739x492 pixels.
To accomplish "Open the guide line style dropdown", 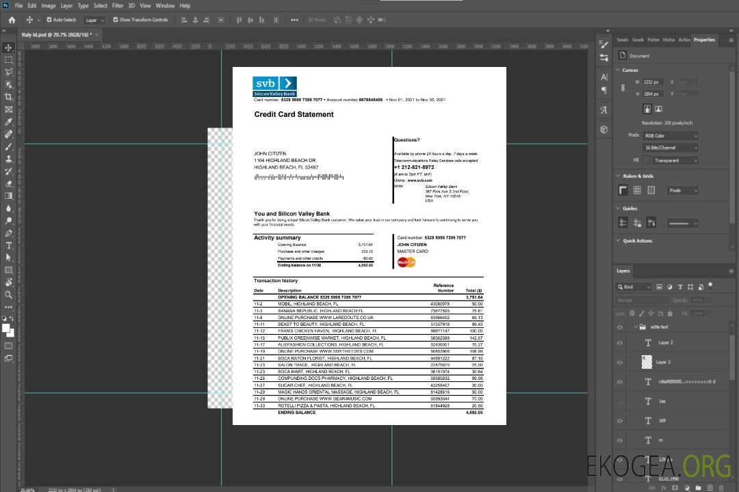I will pos(682,223).
